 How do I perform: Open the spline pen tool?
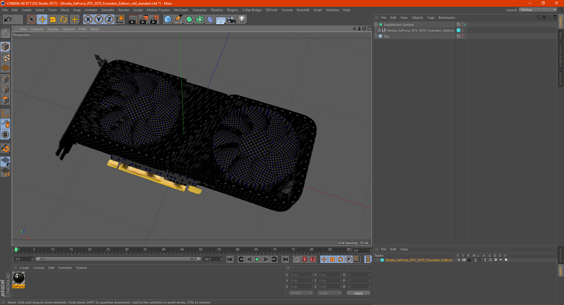[178, 20]
